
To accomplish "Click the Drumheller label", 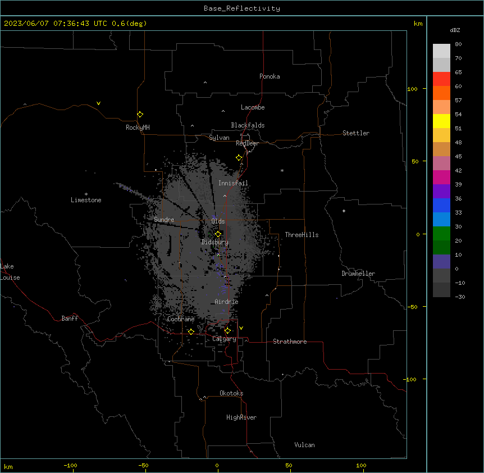I will 358,274.
